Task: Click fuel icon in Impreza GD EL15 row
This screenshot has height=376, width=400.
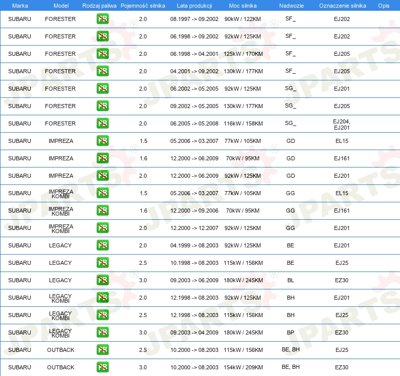Action: click(102, 141)
